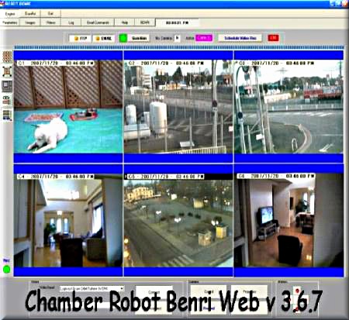Click the monitor screen icon in sidebar
349x320 pixels.
tap(7, 86)
